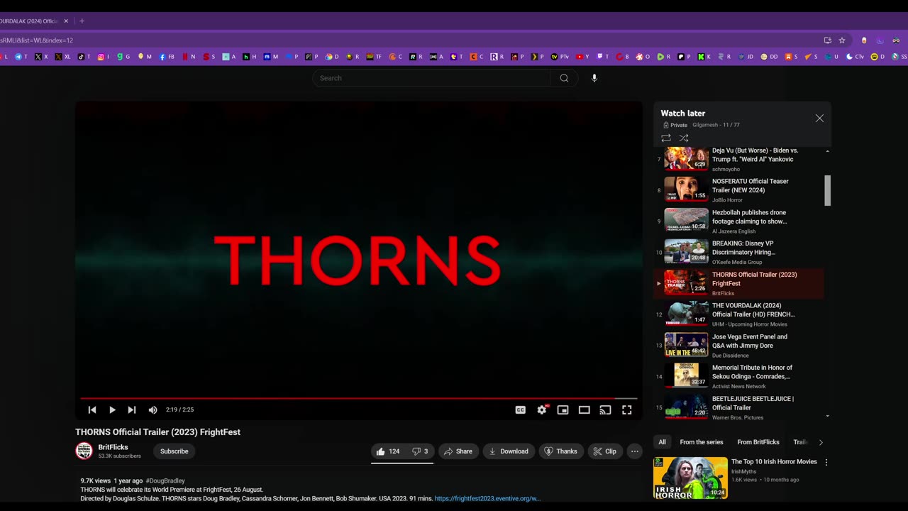Dislike the video
This screenshot has width=908, height=511.
pos(420,451)
